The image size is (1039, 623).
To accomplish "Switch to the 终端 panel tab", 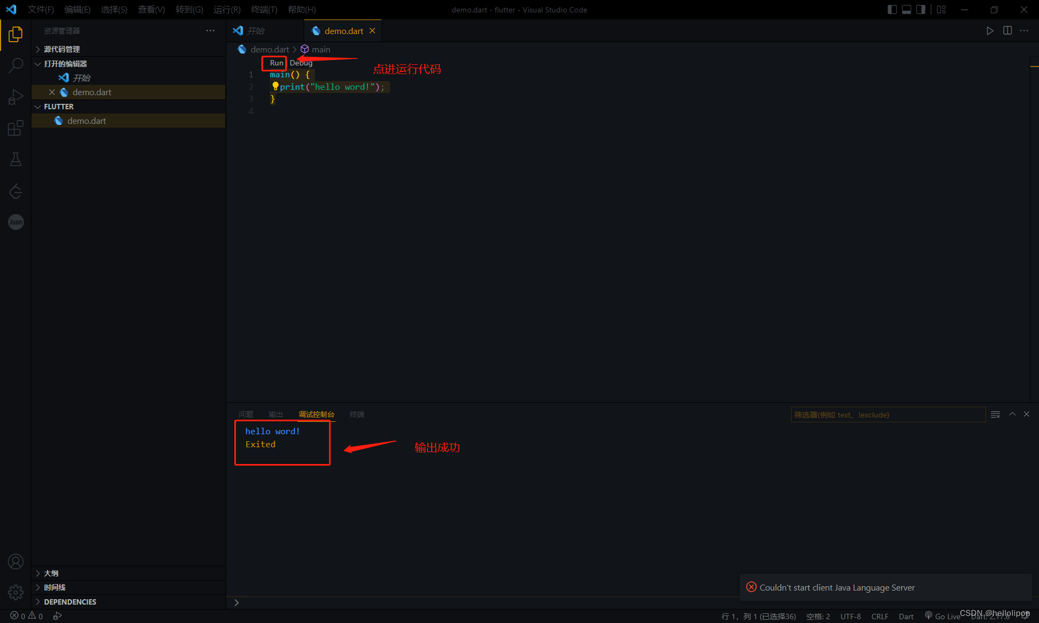I will point(357,414).
